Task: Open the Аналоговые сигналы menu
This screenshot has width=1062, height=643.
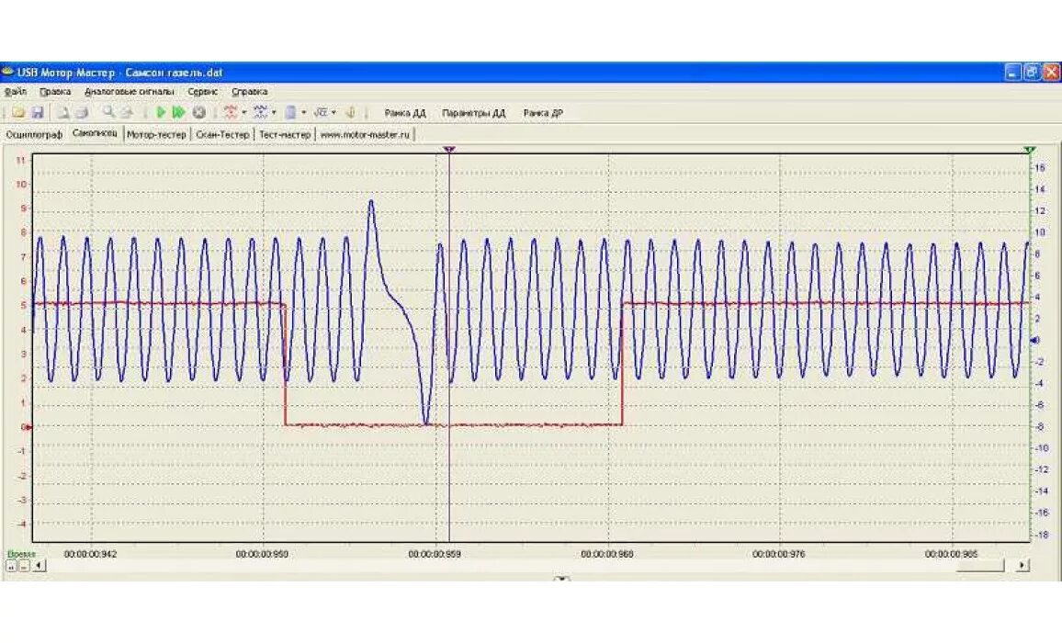Action: click(130, 92)
